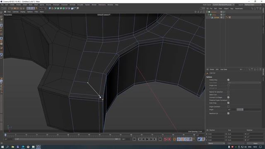Click the Options section header in Attributes

209,77
